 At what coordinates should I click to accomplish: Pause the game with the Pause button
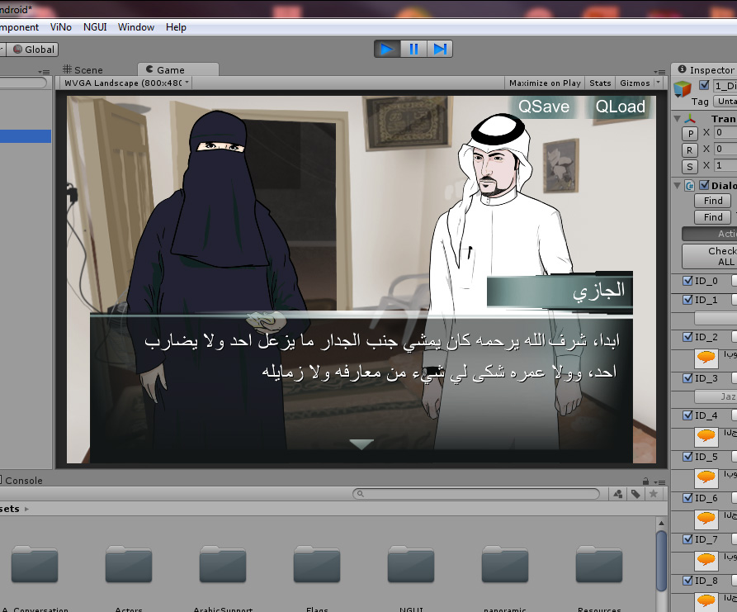[x=413, y=49]
